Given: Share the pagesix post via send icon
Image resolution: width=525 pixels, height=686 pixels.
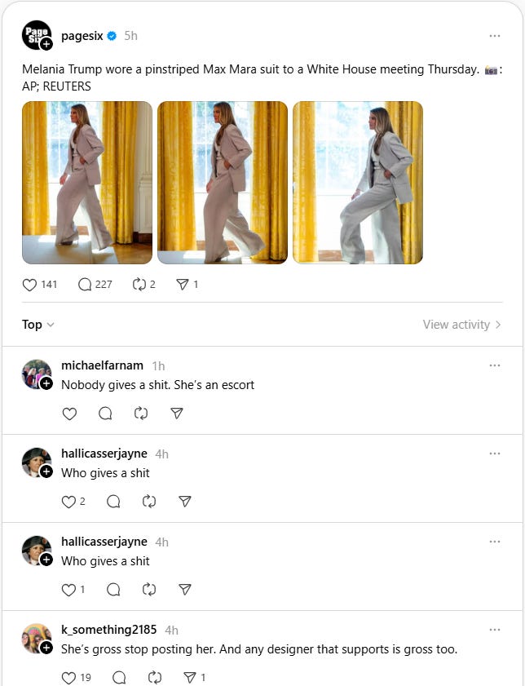Looking at the screenshot, I should click(x=183, y=285).
